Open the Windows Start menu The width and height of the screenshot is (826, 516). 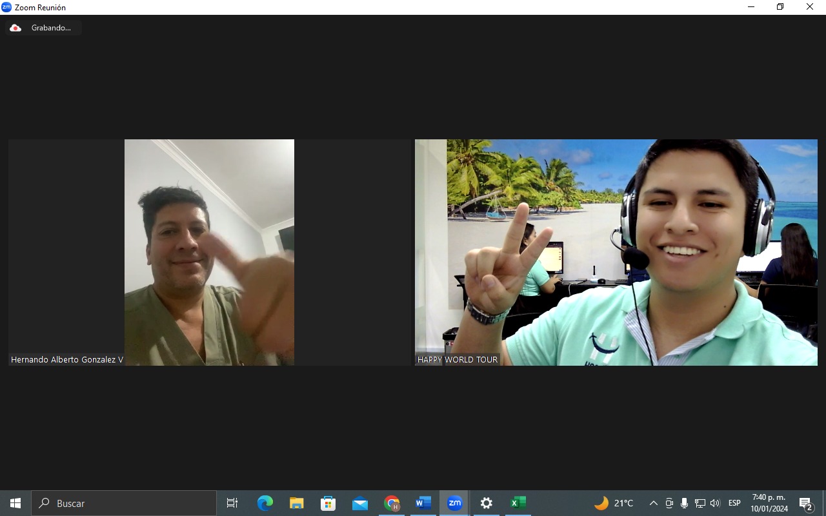pos(15,503)
